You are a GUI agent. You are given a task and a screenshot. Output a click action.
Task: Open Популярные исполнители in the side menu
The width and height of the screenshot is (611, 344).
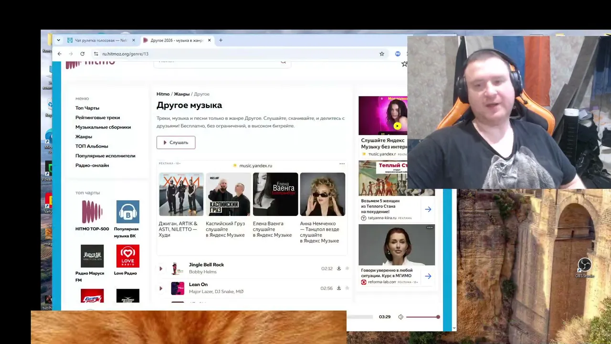(105, 156)
